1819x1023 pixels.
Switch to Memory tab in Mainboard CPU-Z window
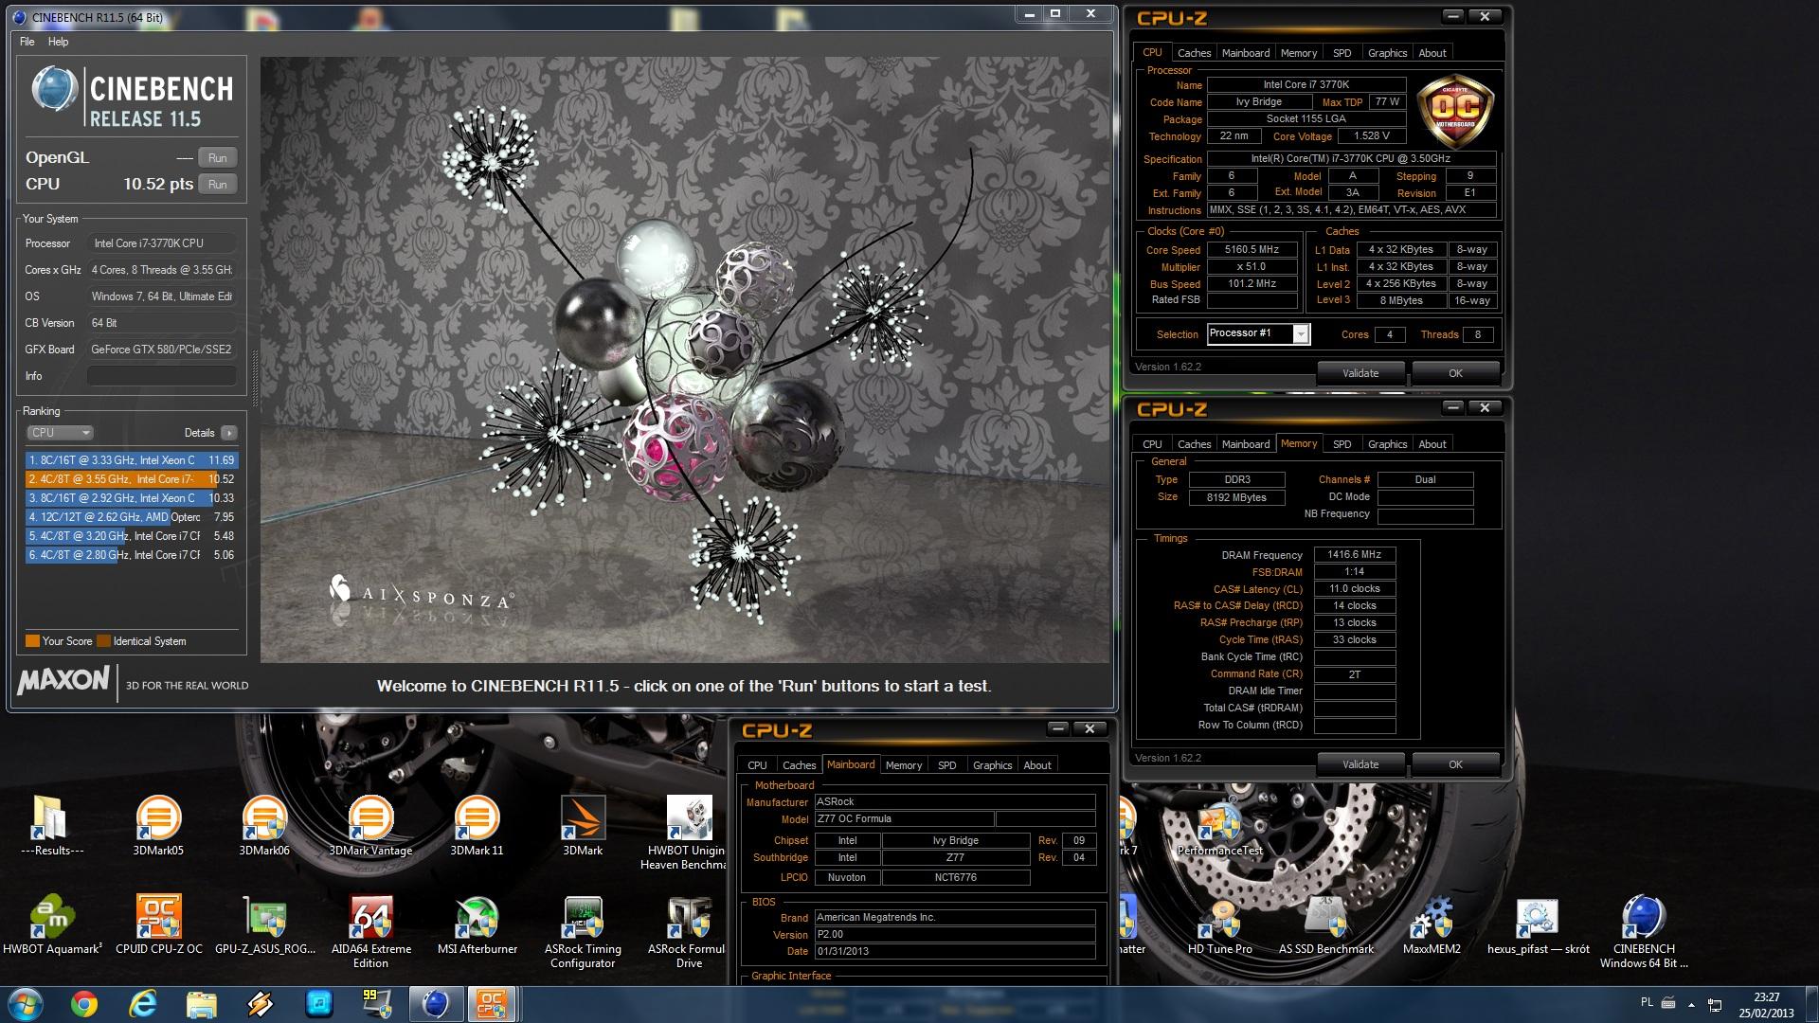click(x=903, y=765)
